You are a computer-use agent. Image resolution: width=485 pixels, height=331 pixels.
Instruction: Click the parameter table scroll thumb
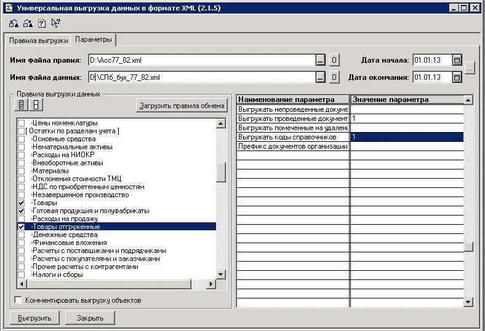(x=468, y=247)
